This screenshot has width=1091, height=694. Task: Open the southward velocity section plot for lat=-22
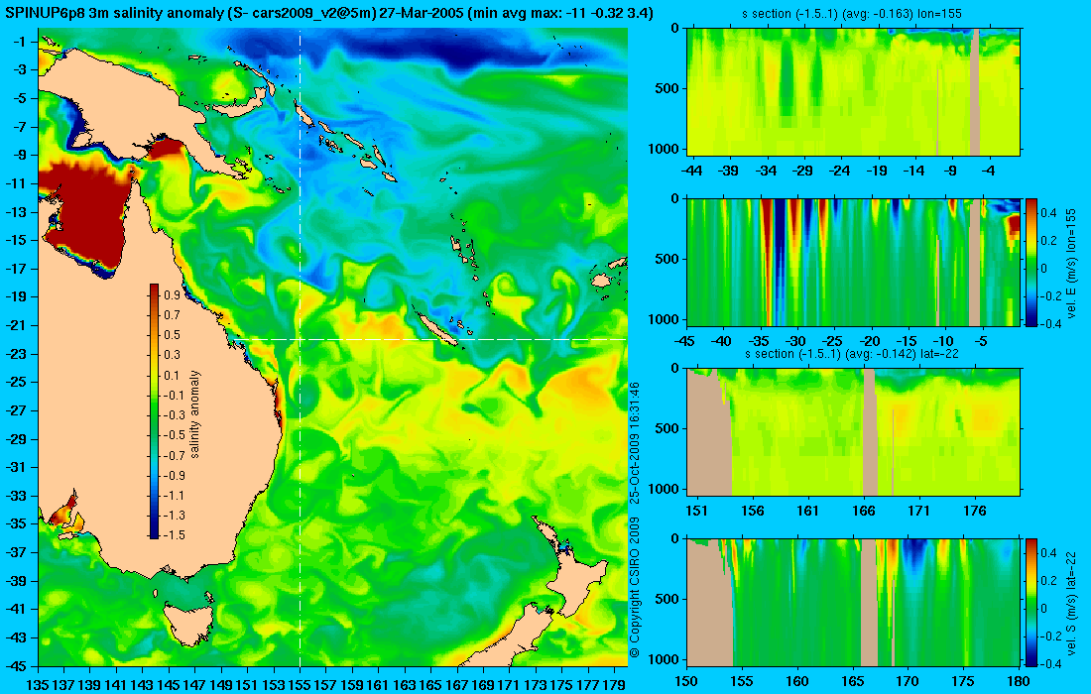point(854,602)
